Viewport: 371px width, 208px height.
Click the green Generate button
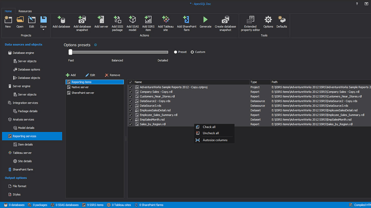(205, 22)
